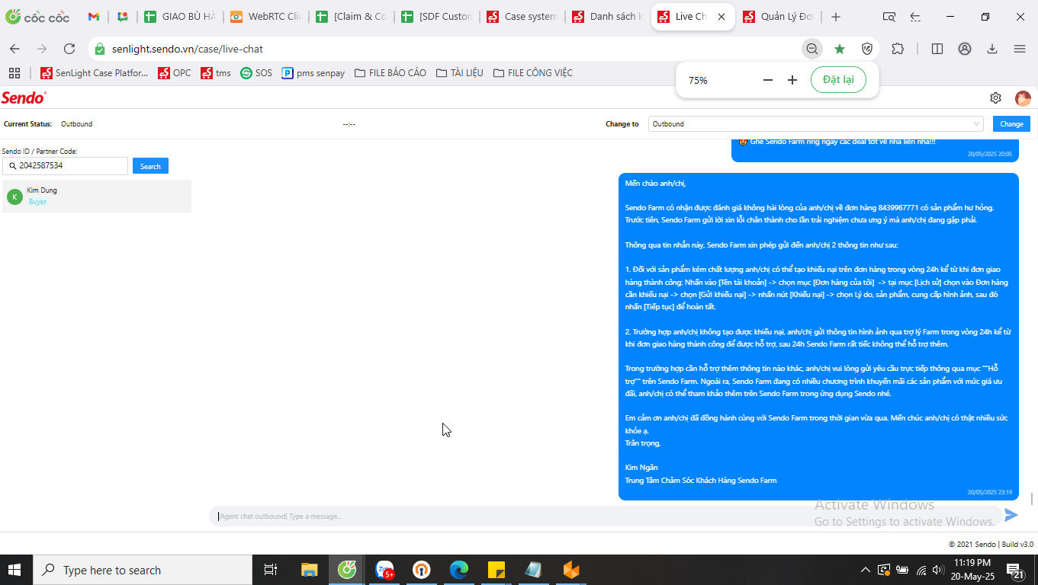Increase zoom with the plus button
Screen dimensions: 1038x585
[792, 80]
